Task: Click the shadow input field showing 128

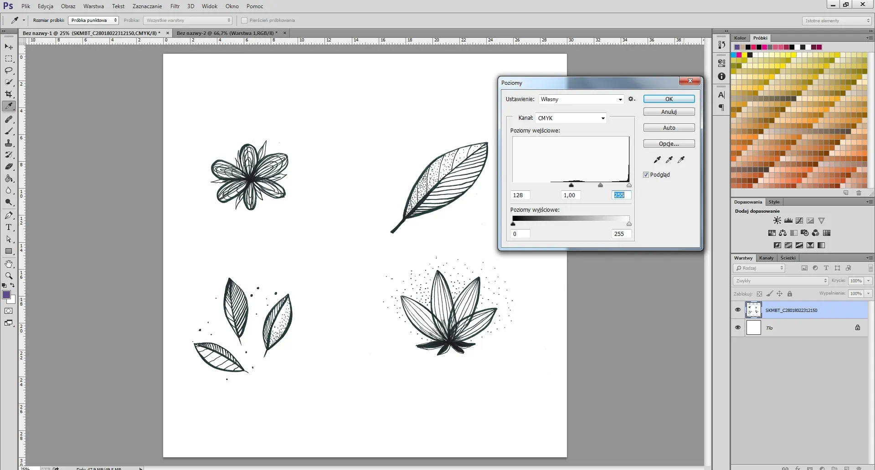Action: point(520,195)
